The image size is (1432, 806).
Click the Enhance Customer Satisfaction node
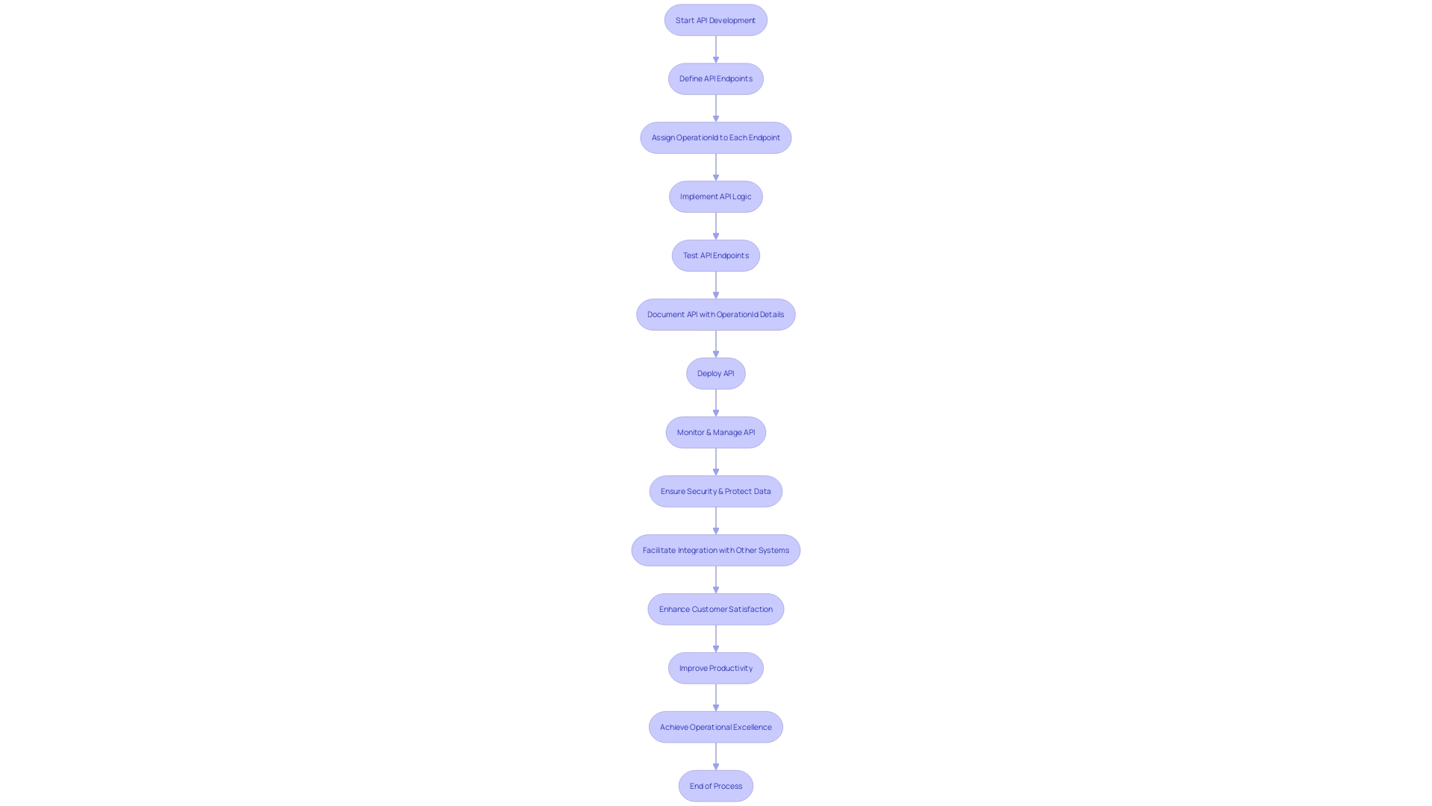click(x=716, y=609)
